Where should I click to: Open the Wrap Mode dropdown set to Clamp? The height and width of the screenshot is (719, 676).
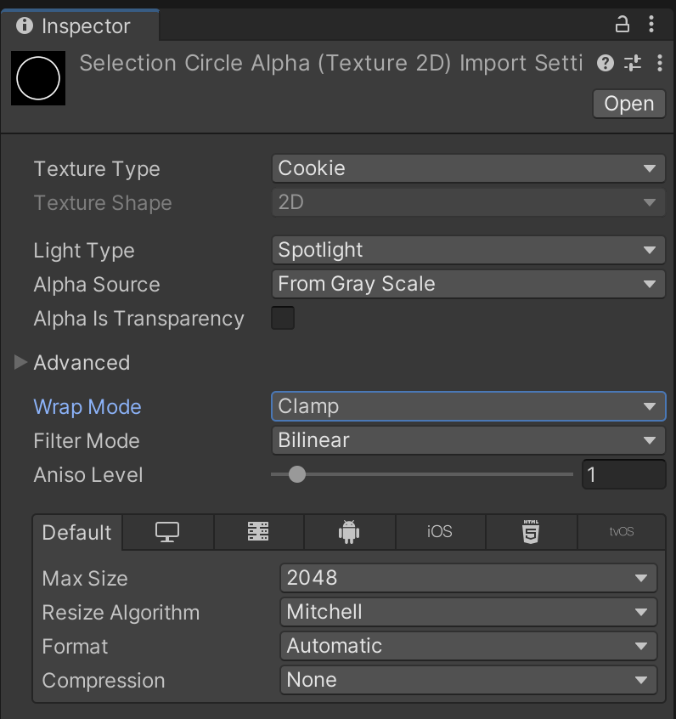point(468,406)
